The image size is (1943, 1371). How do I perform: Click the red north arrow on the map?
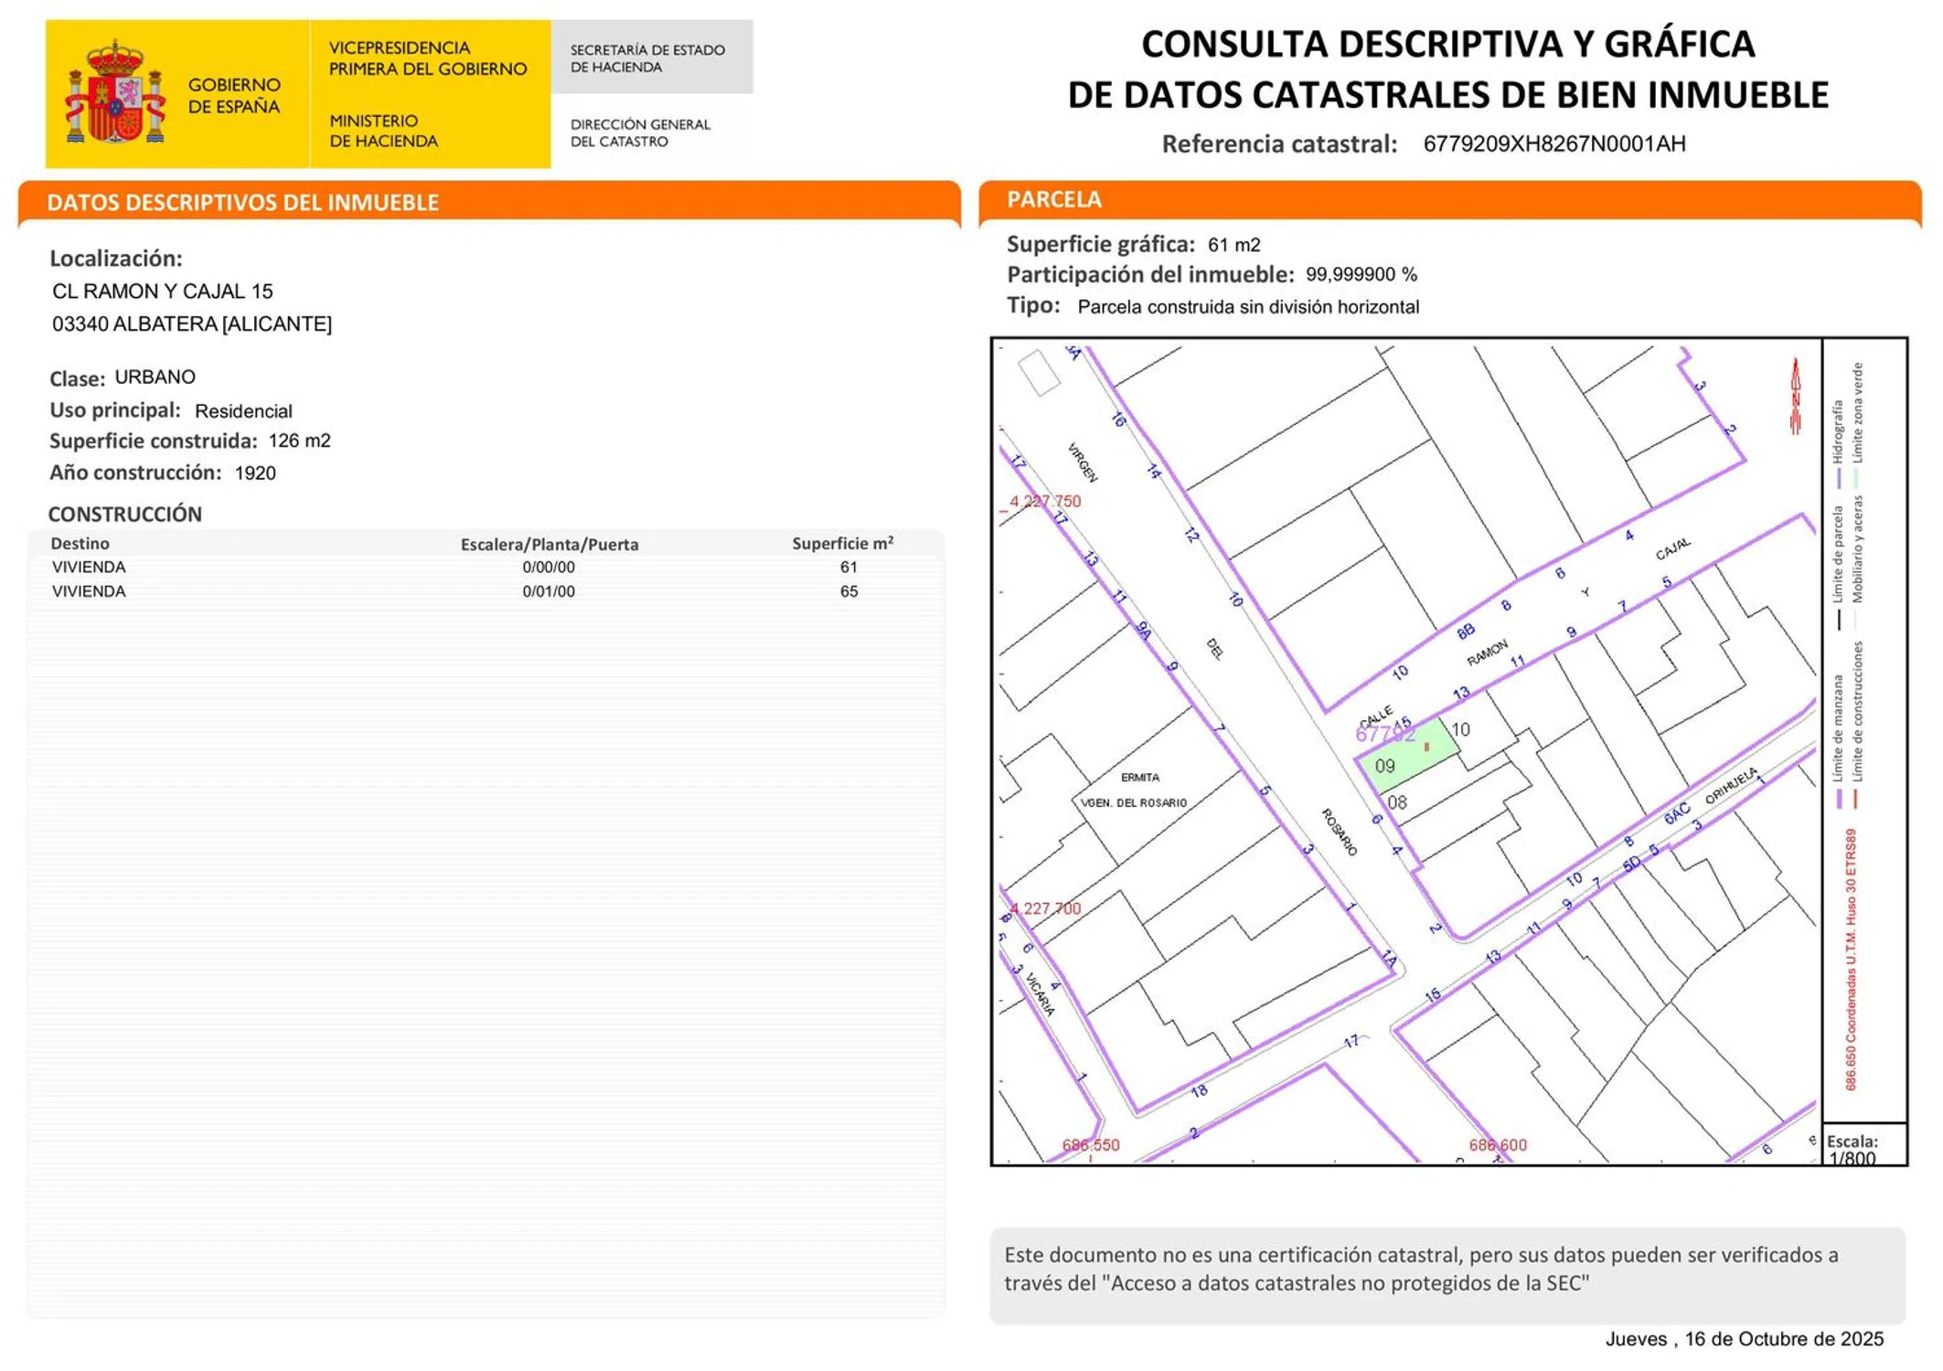point(1795,396)
